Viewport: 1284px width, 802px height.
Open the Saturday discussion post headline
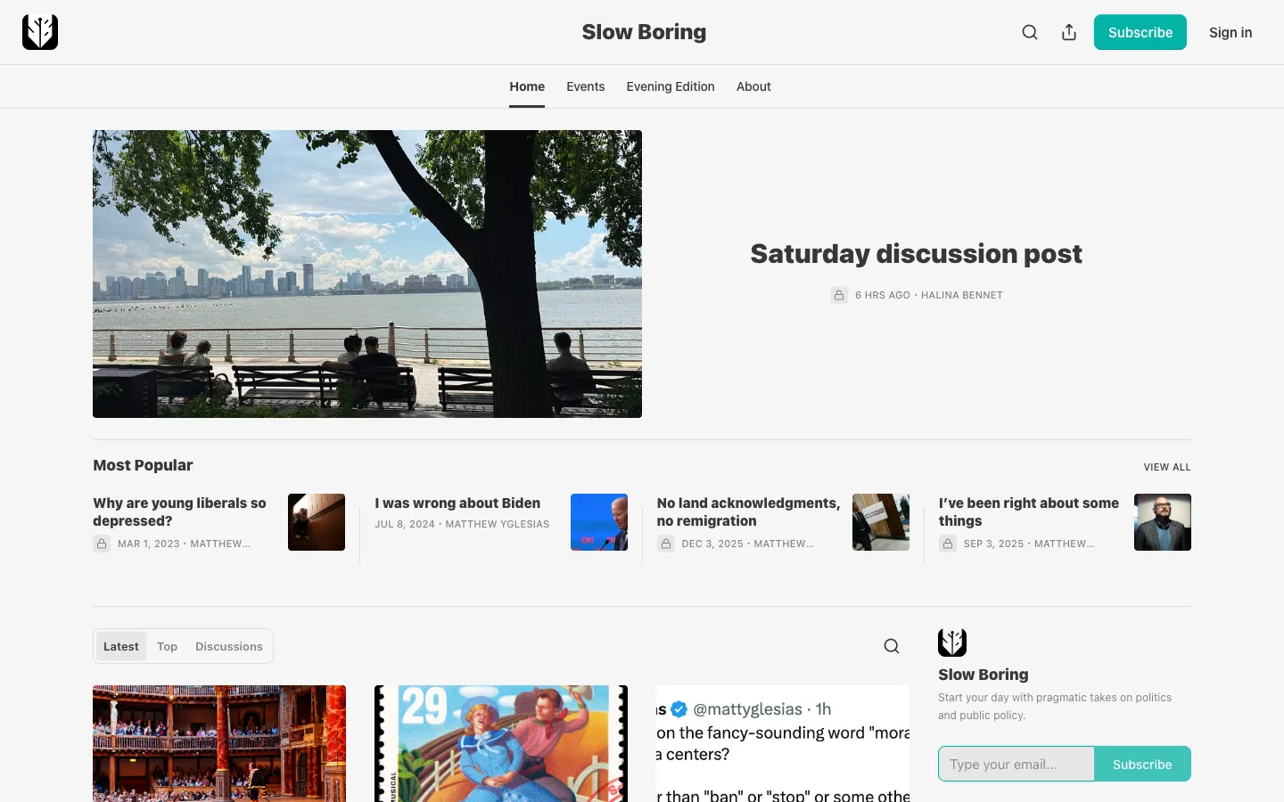(x=916, y=254)
